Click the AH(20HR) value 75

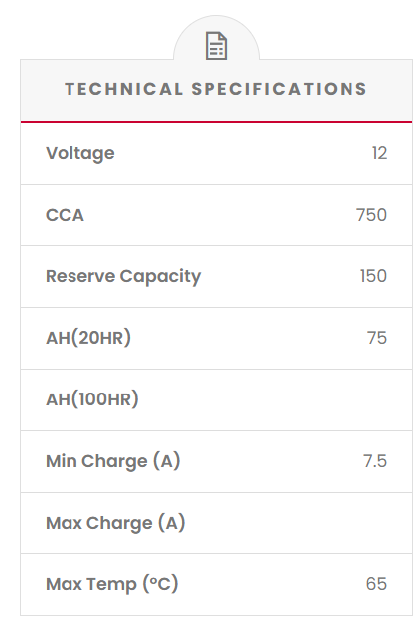tap(377, 338)
